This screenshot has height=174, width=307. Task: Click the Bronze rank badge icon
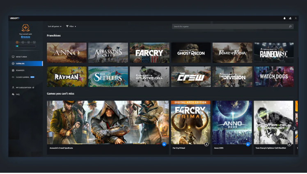tap(25, 28)
